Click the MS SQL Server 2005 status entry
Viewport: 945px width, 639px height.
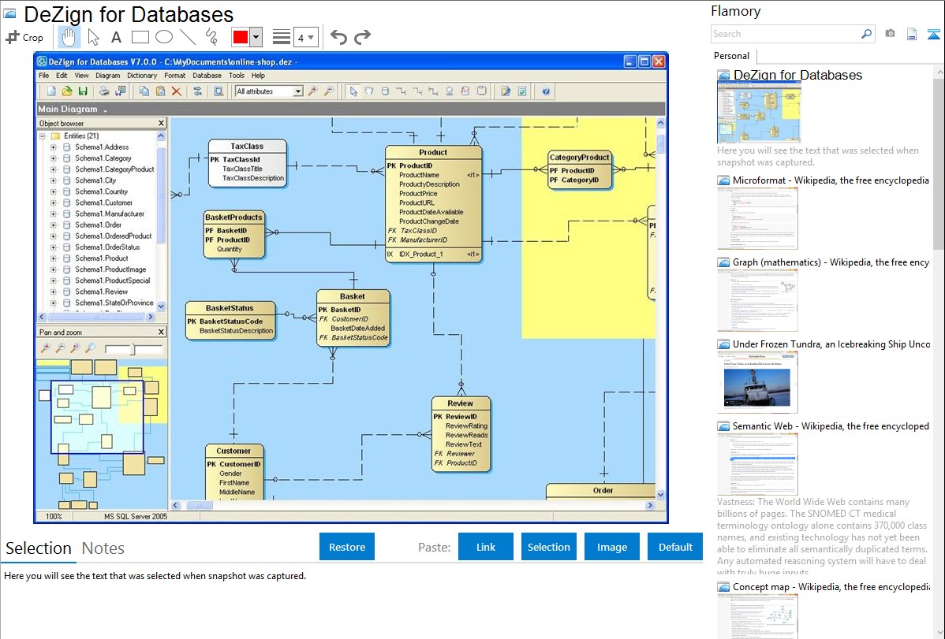pos(136,516)
